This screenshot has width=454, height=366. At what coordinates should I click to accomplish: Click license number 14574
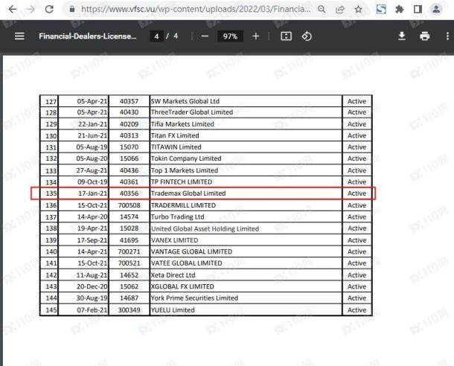pos(130,217)
